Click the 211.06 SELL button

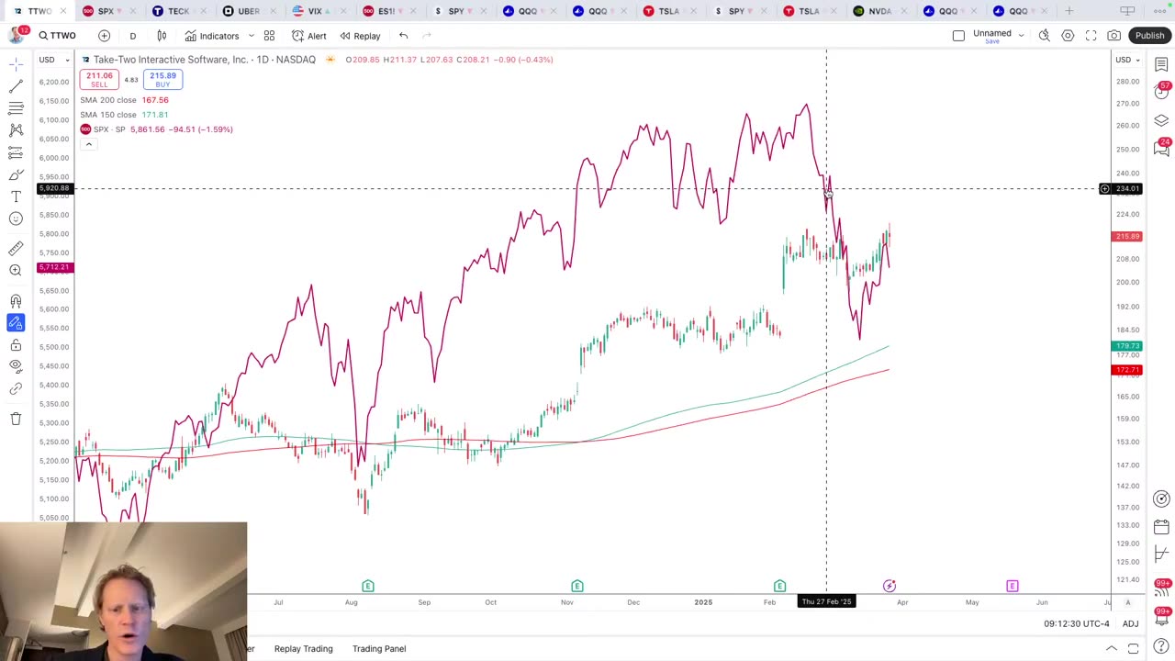tap(99, 80)
